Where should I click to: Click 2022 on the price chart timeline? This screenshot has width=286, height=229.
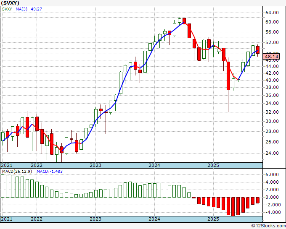pyautogui.click(x=37, y=165)
